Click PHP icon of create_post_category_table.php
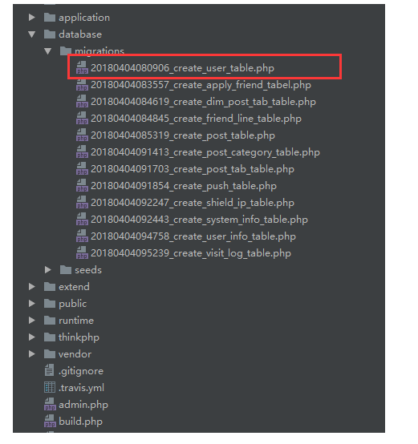Image resolution: width=418 pixels, height=444 pixels. (x=82, y=152)
